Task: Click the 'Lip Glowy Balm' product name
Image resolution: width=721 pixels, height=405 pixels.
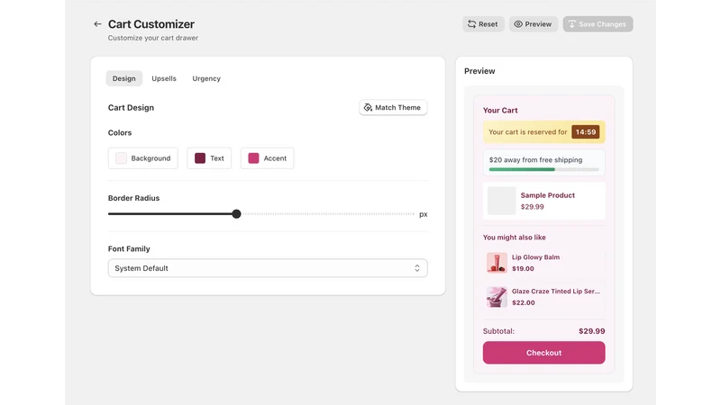Action: (535, 257)
